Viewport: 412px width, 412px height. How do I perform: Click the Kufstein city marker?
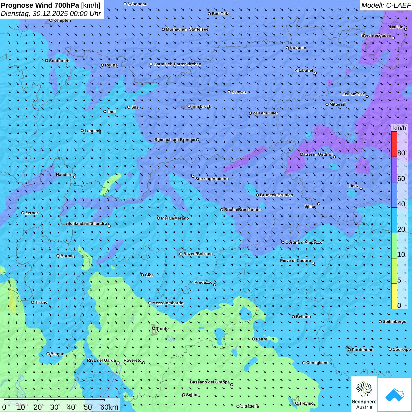pos(287,48)
